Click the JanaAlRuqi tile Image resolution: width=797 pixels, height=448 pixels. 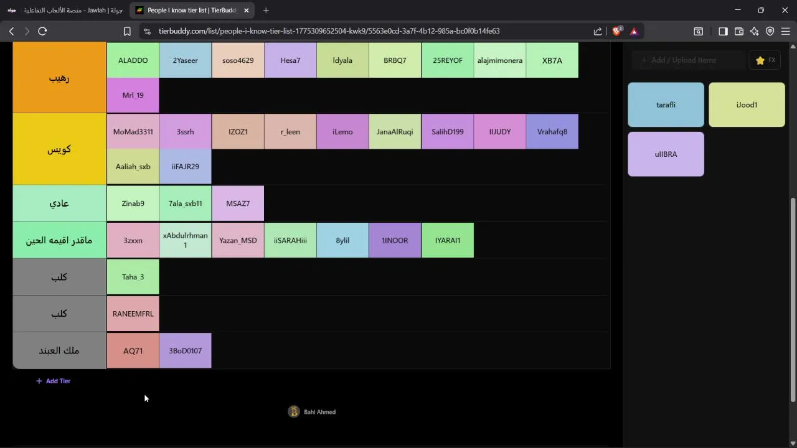click(395, 132)
